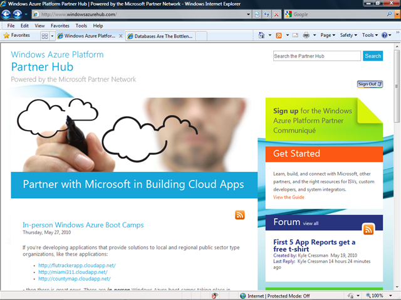The width and height of the screenshot is (401, 300).
Task: Click the magnifier search icon in Google box
Action: pyautogui.click(x=390, y=14)
